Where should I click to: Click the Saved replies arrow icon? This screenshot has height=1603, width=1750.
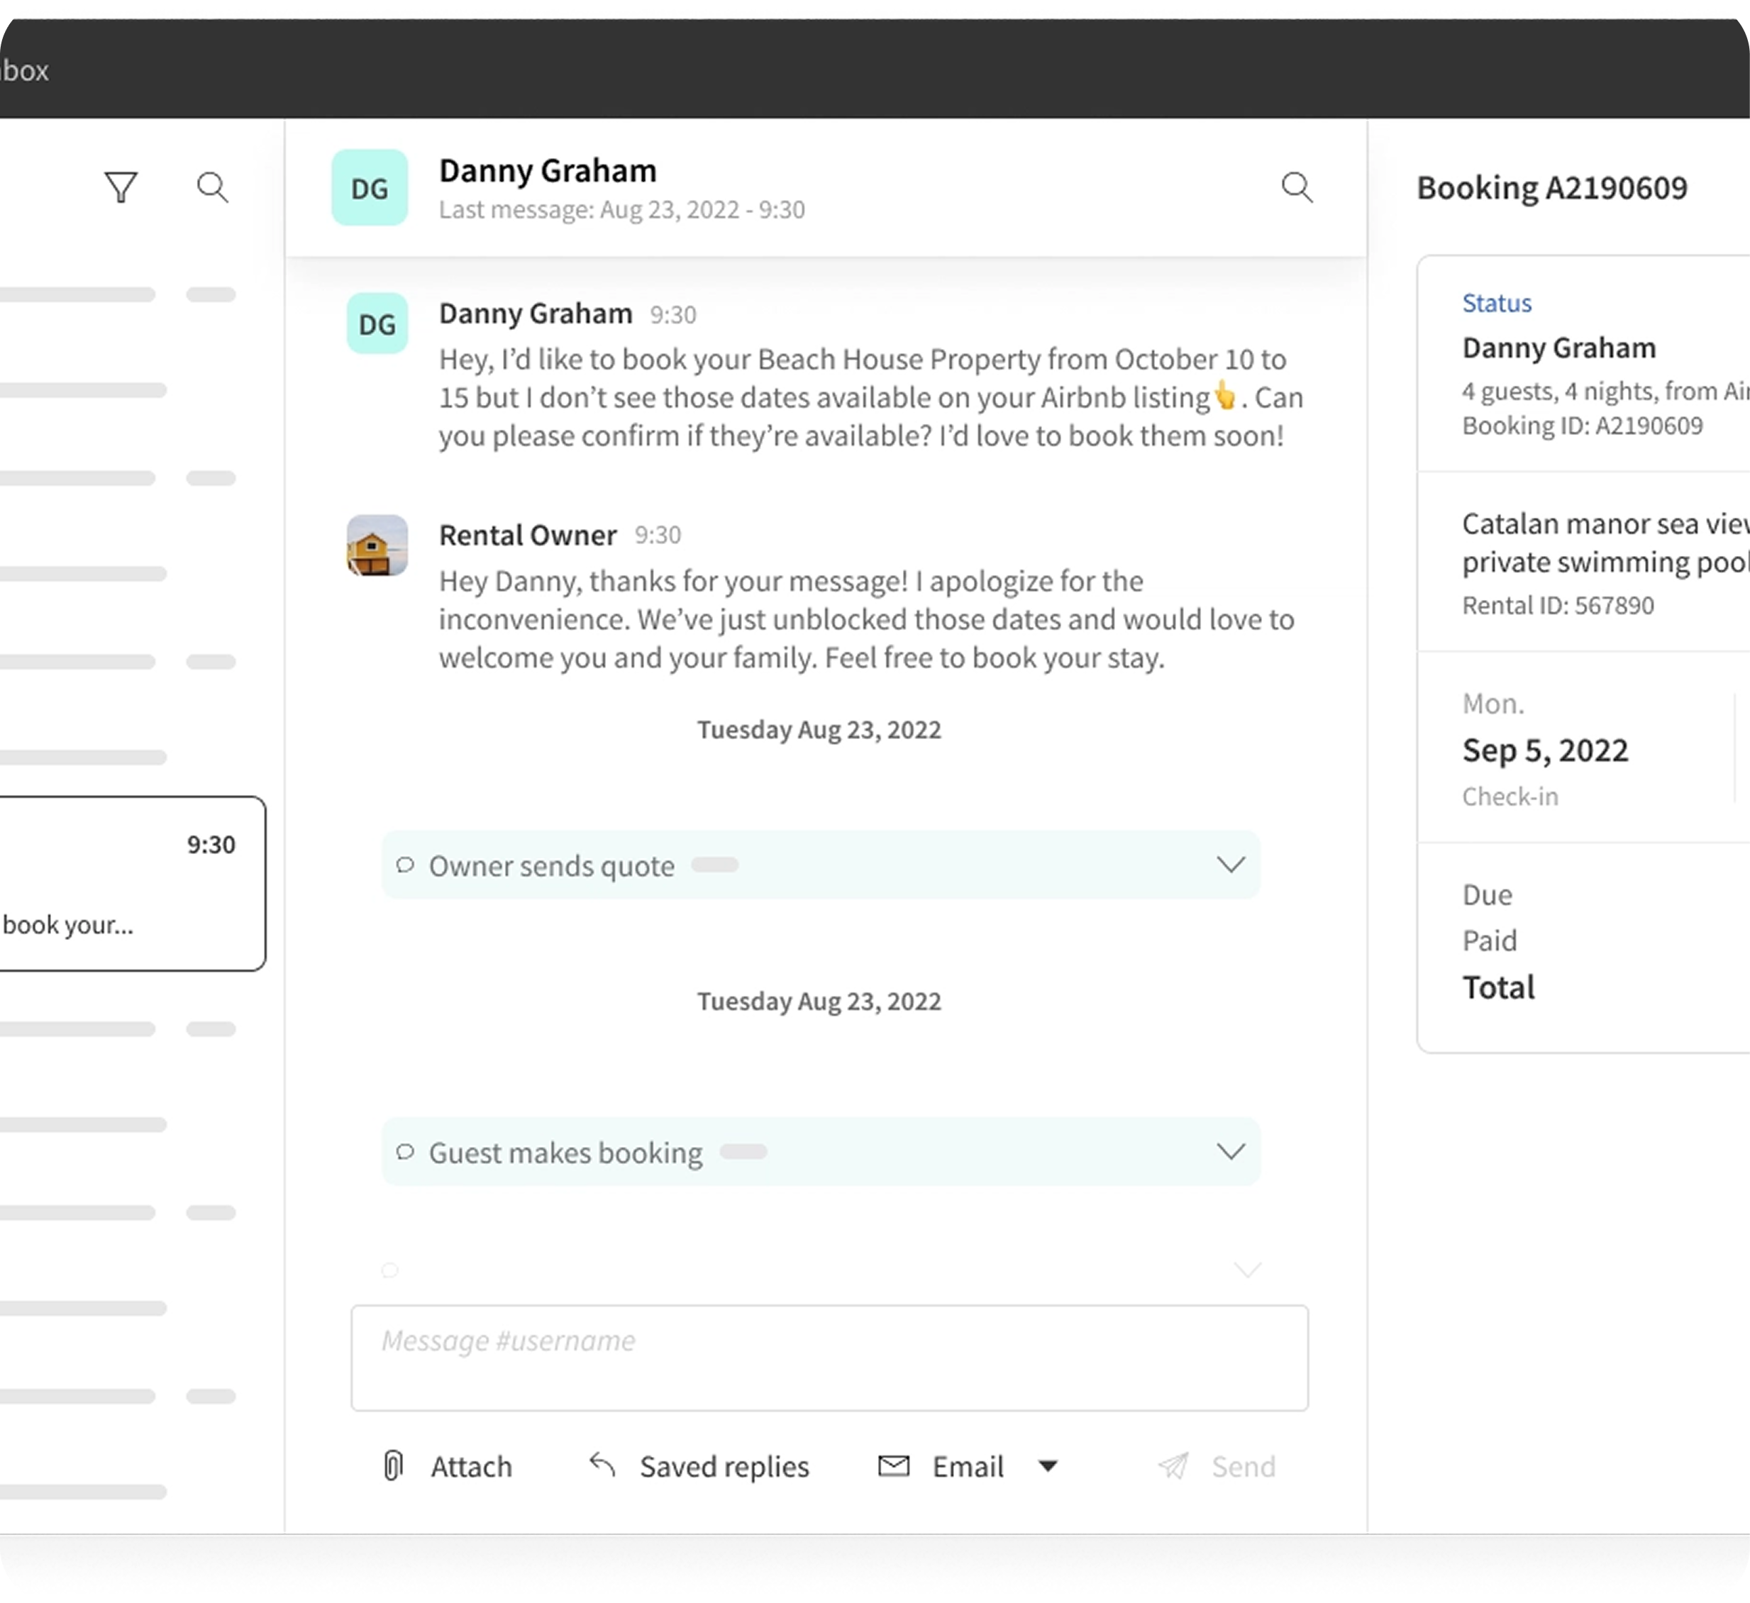tap(602, 1465)
